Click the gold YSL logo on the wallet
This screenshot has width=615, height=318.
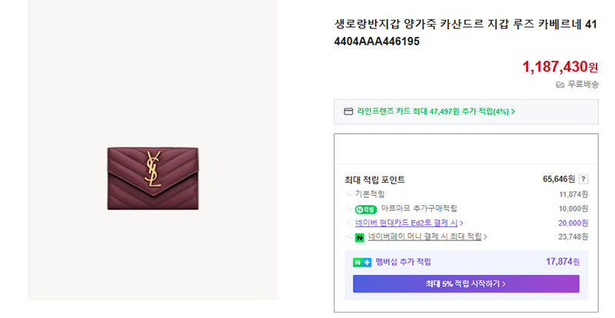tap(153, 169)
